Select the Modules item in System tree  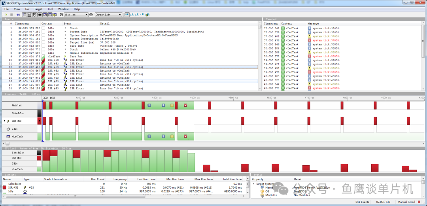271,195
